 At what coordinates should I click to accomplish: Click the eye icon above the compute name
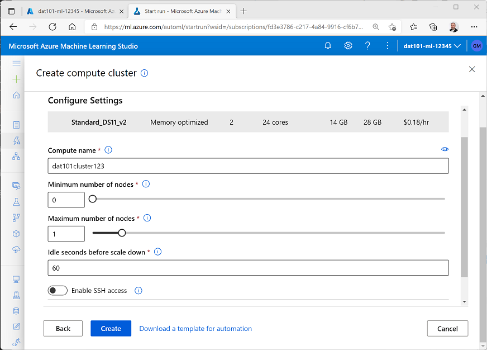(x=445, y=149)
